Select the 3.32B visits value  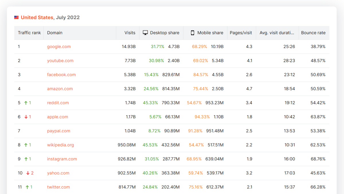[130, 89]
